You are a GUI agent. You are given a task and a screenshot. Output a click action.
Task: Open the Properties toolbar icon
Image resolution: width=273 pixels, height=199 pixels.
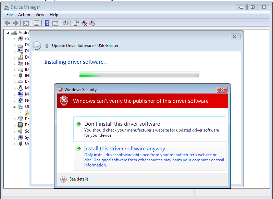click(36, 23)
